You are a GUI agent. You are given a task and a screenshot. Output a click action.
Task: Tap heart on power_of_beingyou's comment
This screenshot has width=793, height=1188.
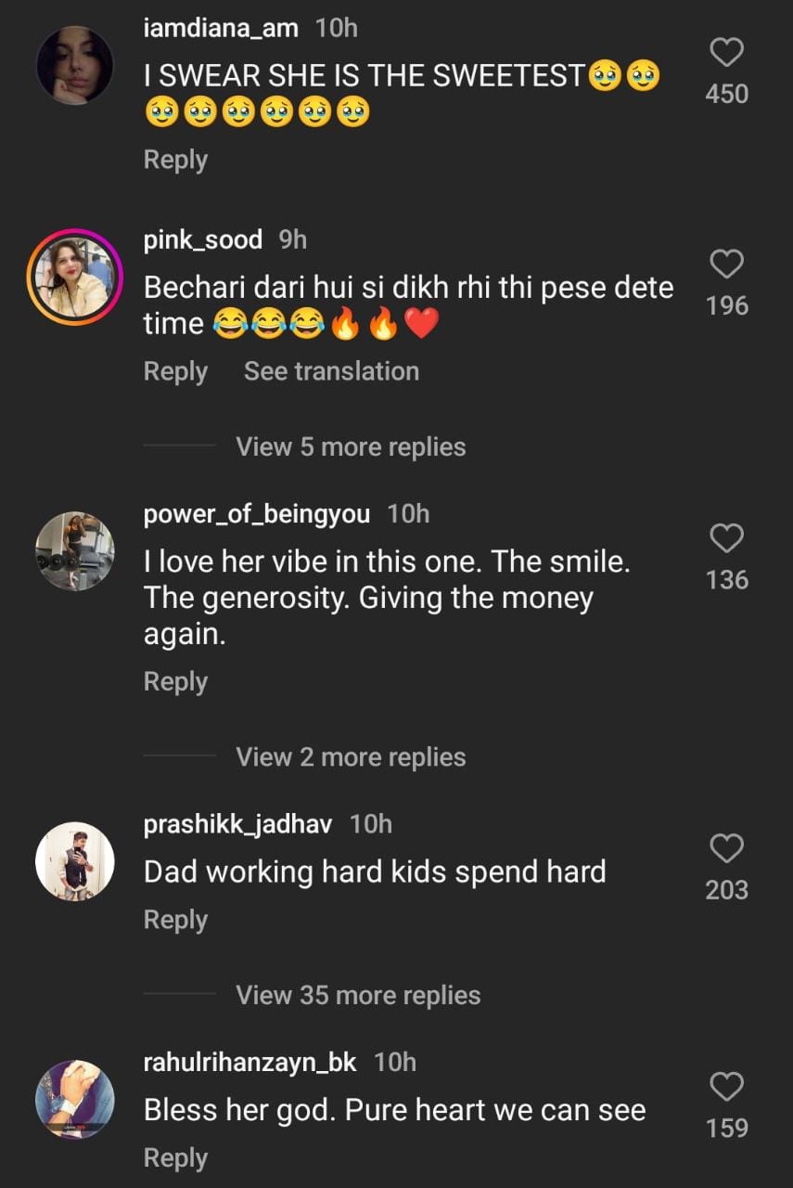pos(726,538)
